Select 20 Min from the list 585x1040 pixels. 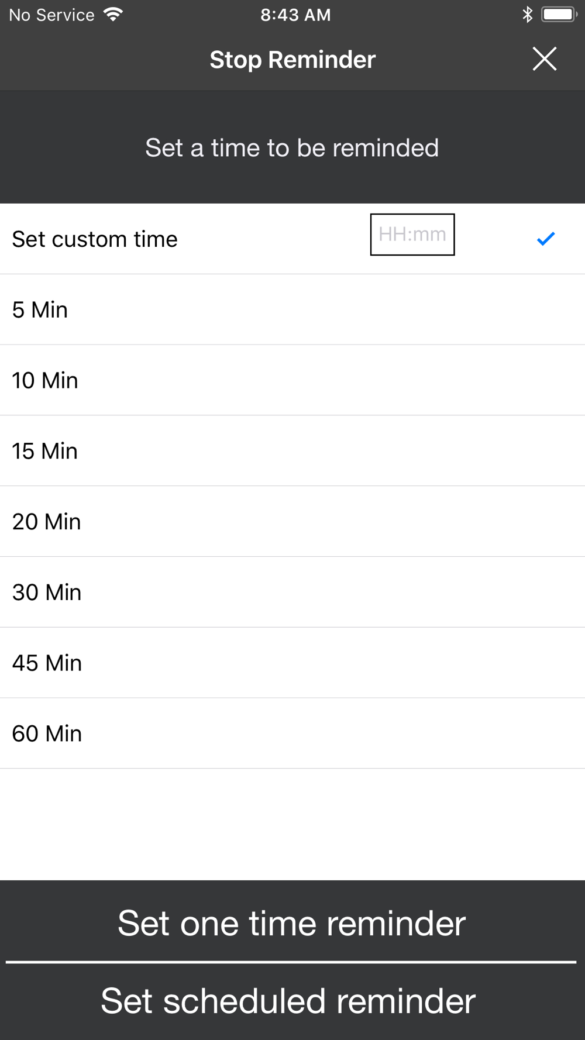click(47, 522)
